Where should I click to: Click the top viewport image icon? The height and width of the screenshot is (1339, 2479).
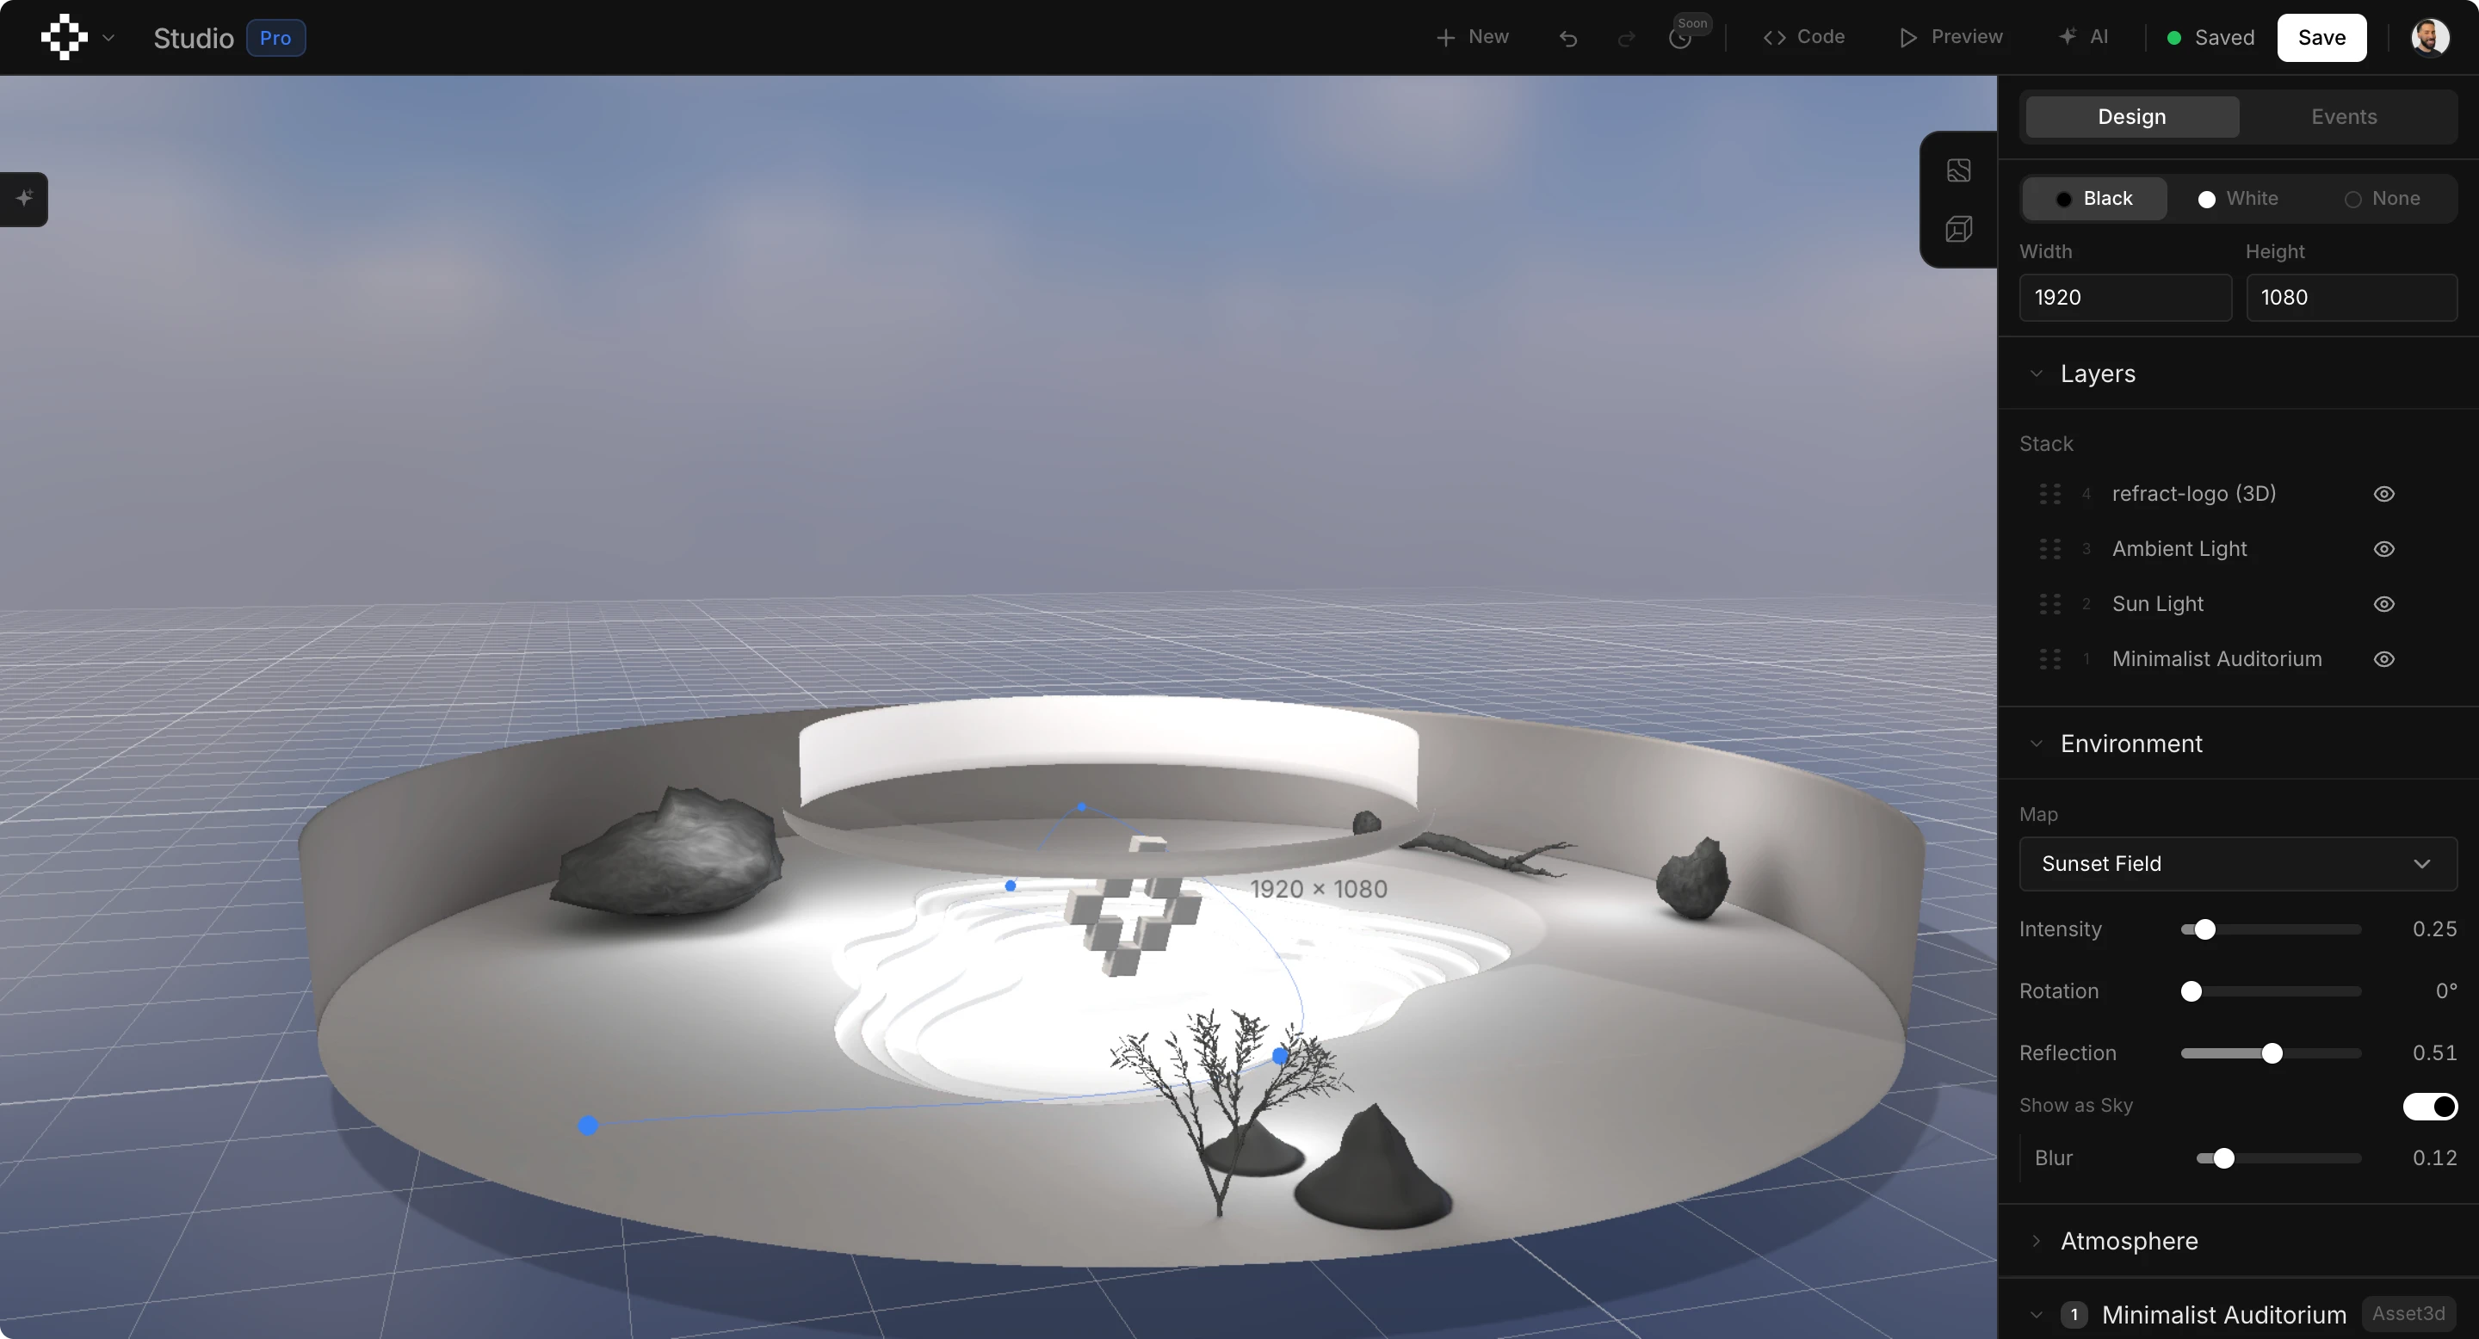pos(1958,170)
